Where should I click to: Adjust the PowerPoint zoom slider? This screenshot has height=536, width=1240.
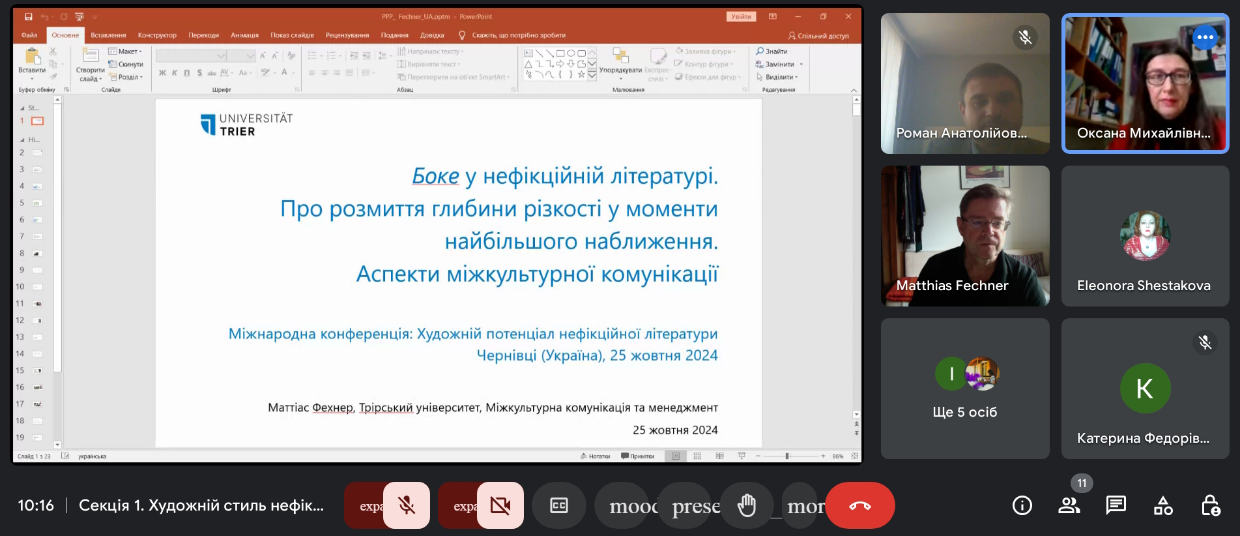[x=787, y=456]
